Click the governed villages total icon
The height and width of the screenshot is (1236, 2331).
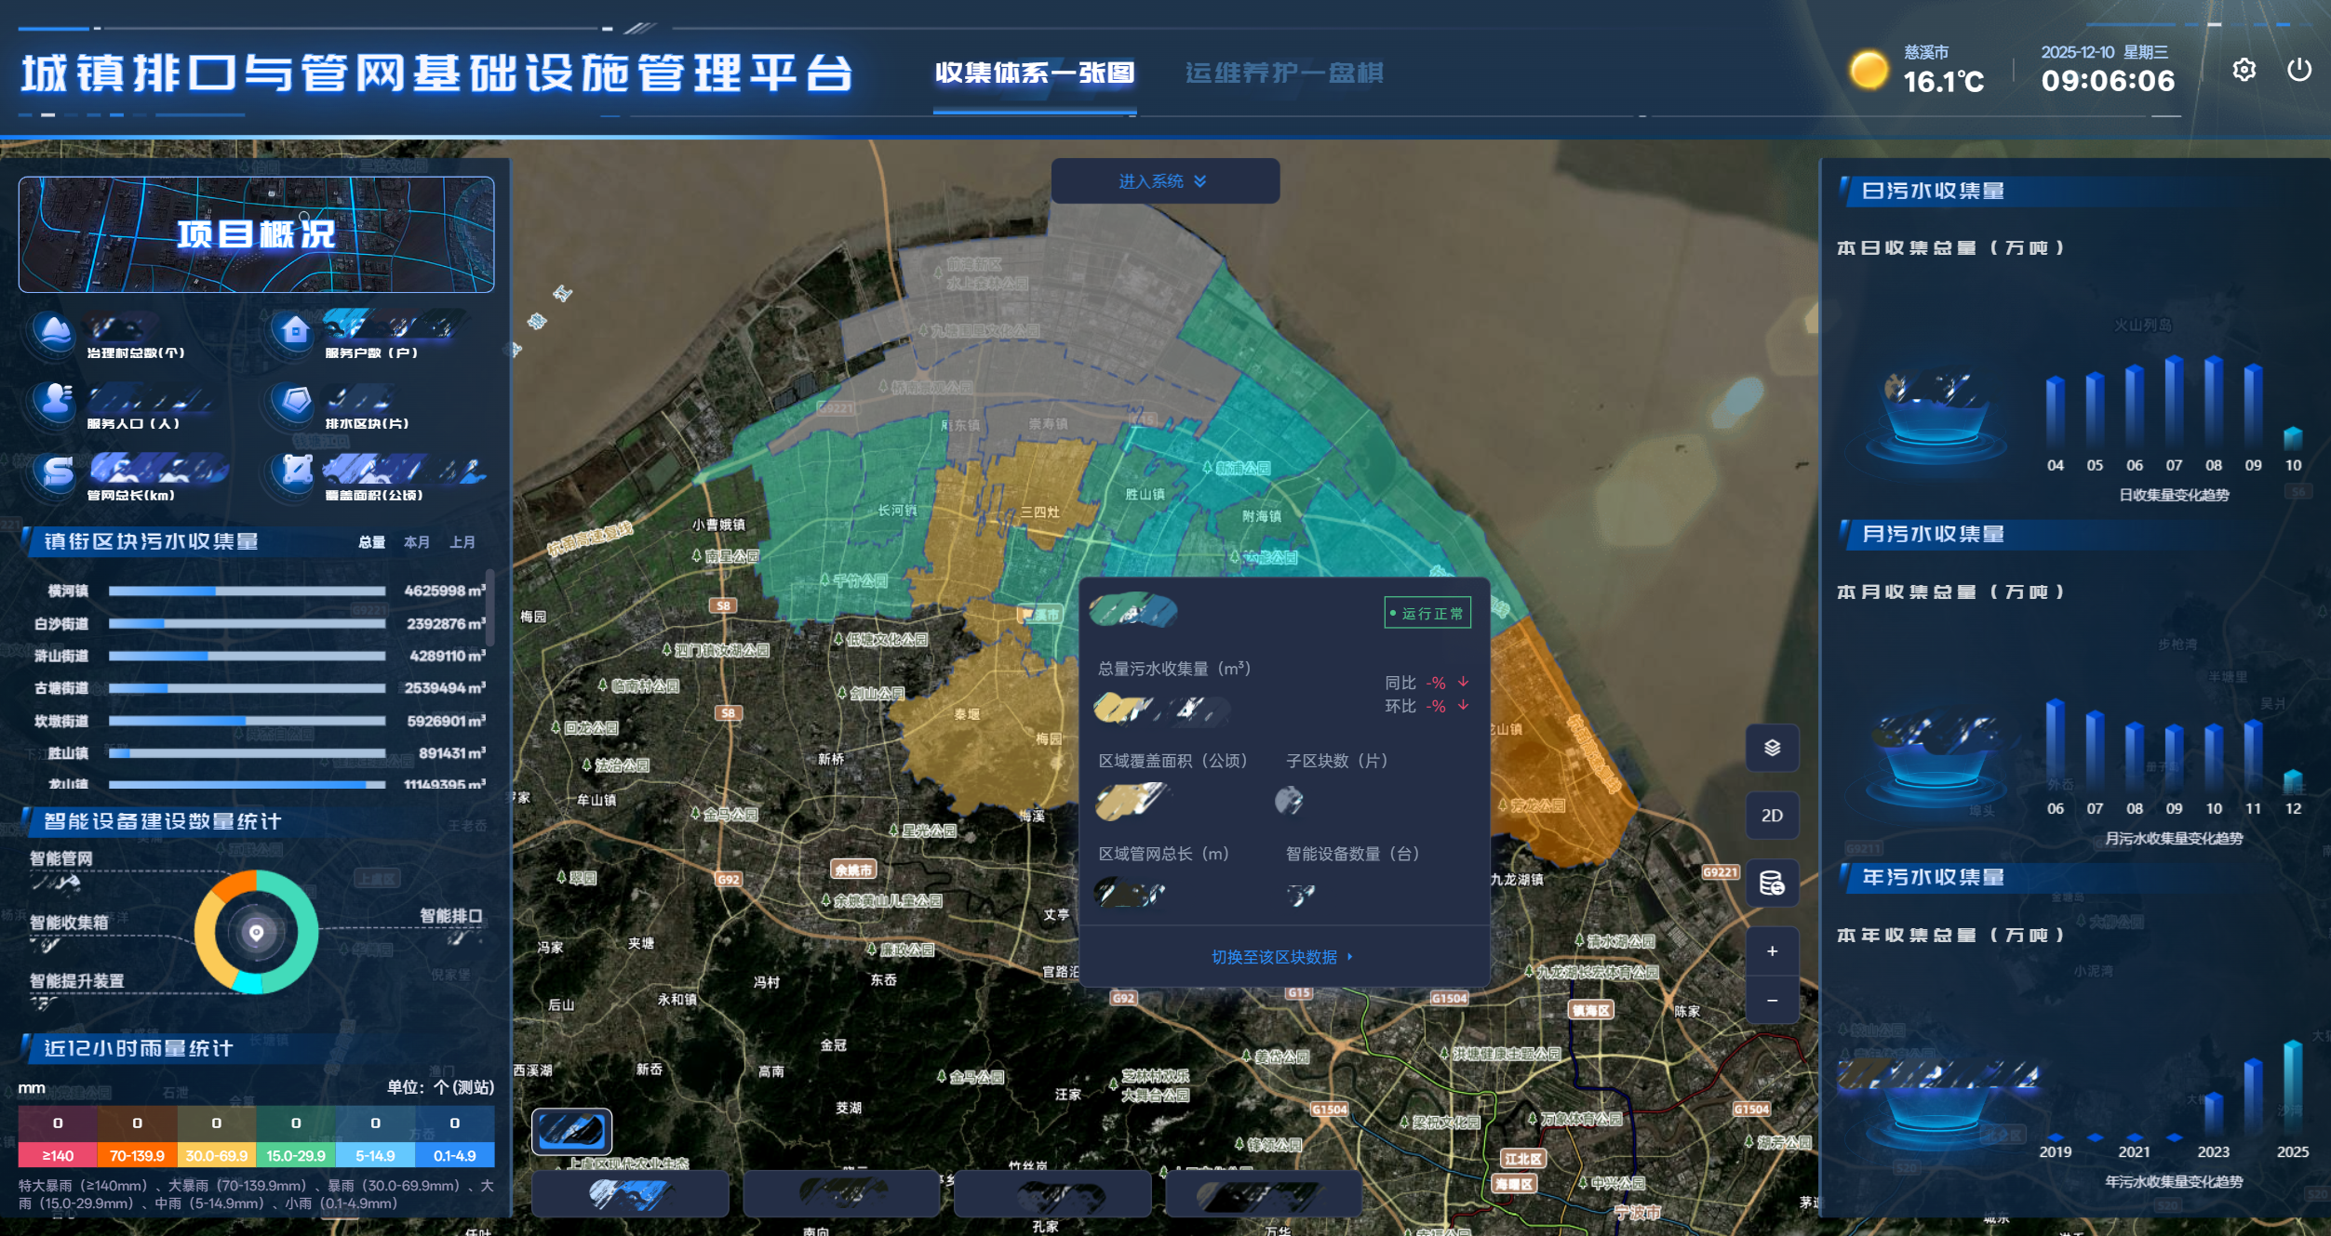(55, 330)
